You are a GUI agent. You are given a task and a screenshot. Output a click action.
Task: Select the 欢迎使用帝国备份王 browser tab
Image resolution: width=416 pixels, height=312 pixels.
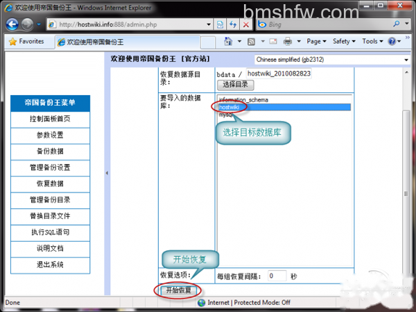click(x=128, y=42)
